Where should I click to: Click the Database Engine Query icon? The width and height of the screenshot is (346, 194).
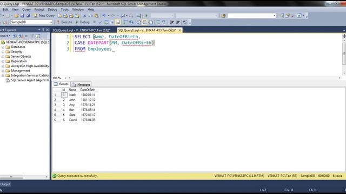(59, 16)
